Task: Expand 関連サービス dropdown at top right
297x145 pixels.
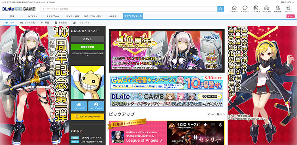Action: click(x=287, y=2)
